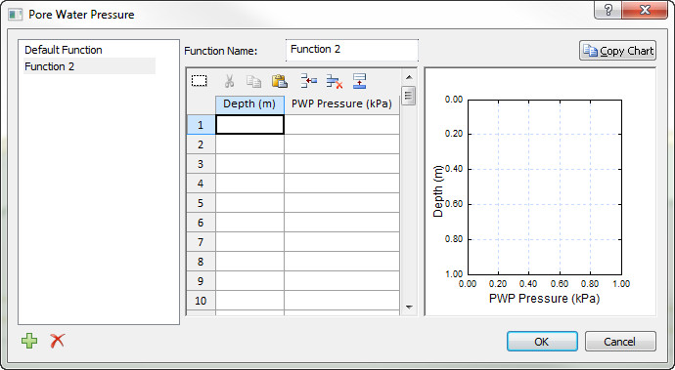675x370 pixels.
Task: Click the table vertical scrollbar thumb
Action: point(409,96)
